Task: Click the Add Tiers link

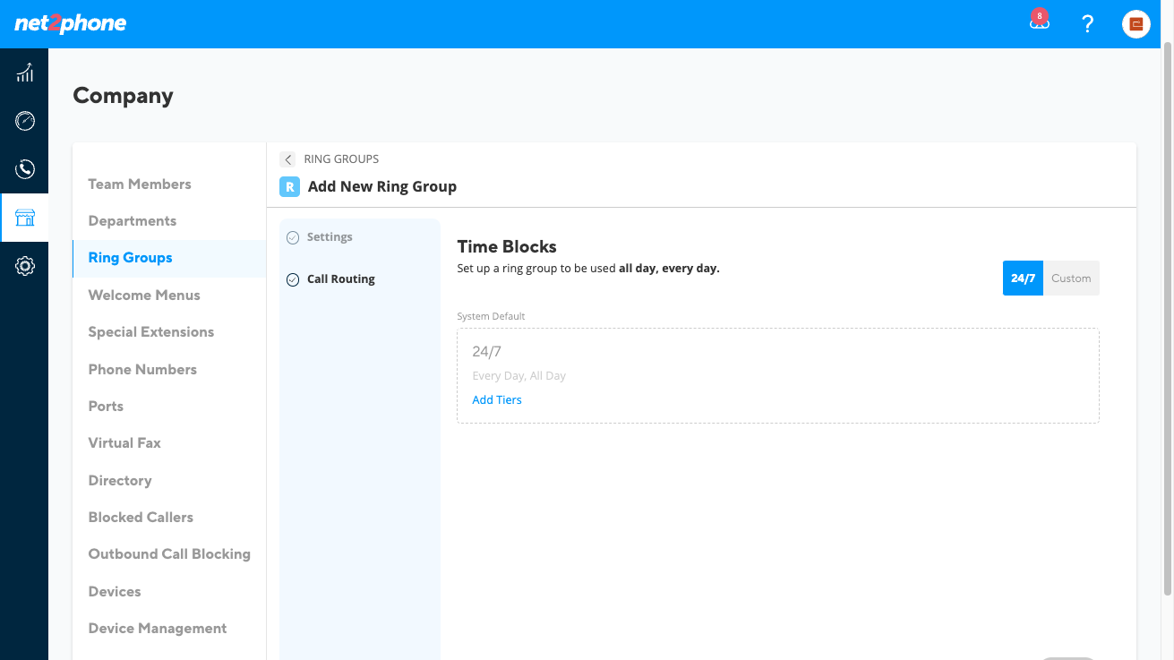Action: coord(497,400)
